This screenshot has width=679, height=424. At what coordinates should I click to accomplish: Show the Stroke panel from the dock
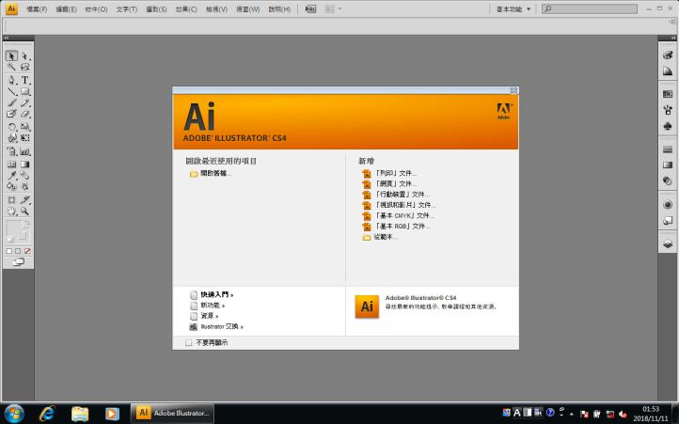point(668,149)
